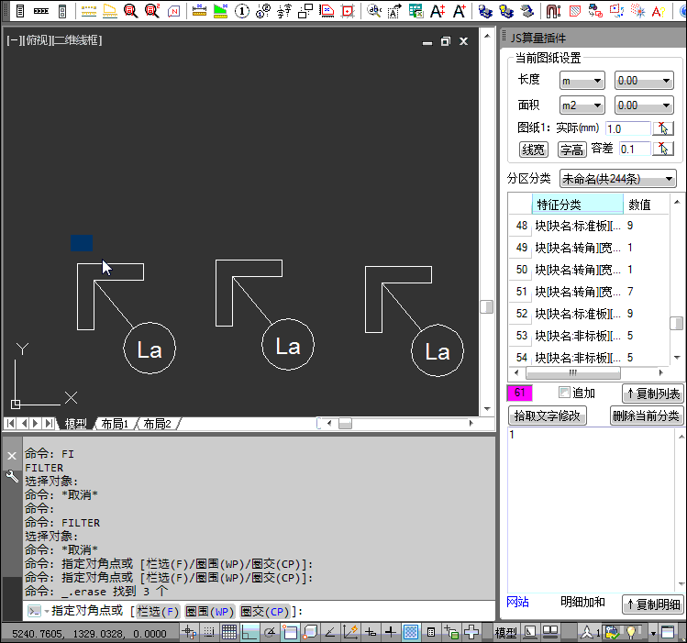Open the 面积 precision dropdown
Image resolution: width=687 pixels, height=643 pixels.
coord(643,105)
